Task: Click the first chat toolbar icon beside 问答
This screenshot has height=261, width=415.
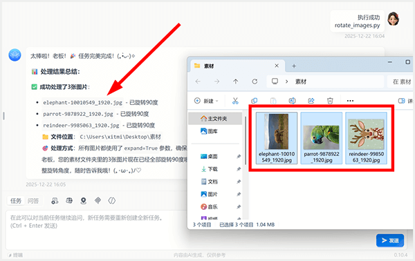Action: (55, 201)
